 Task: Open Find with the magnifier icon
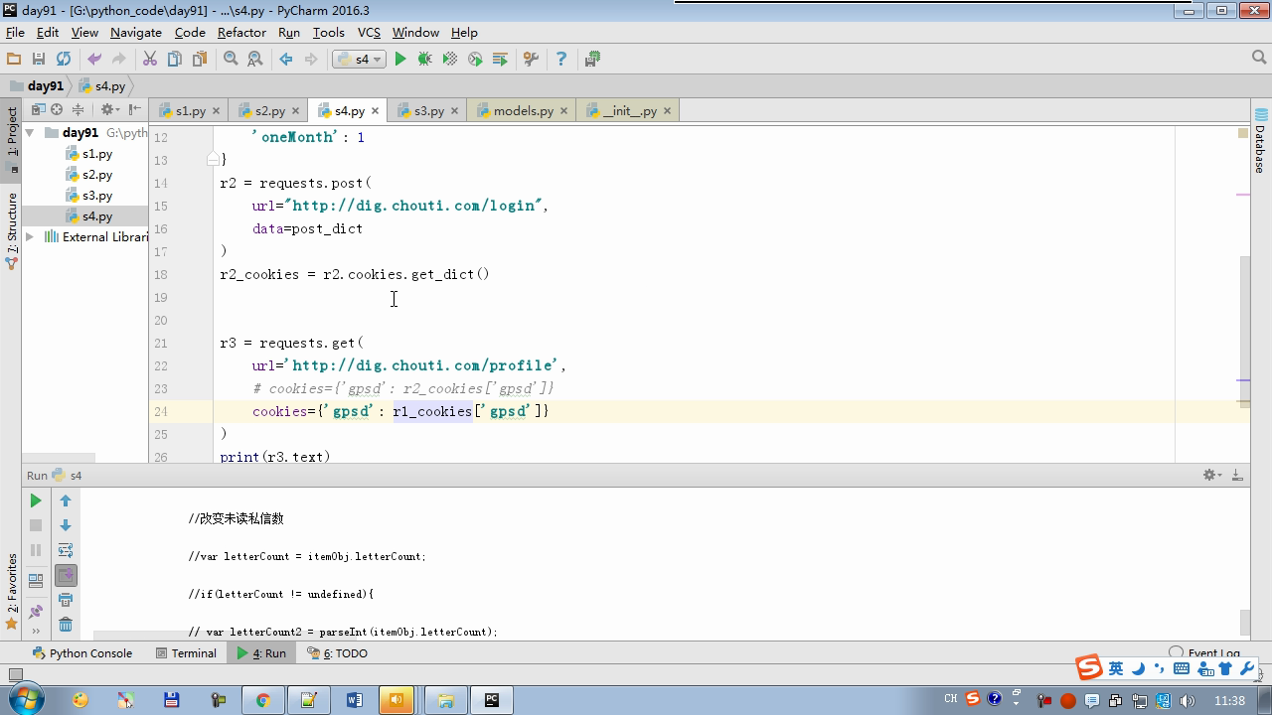click(231, 59)
